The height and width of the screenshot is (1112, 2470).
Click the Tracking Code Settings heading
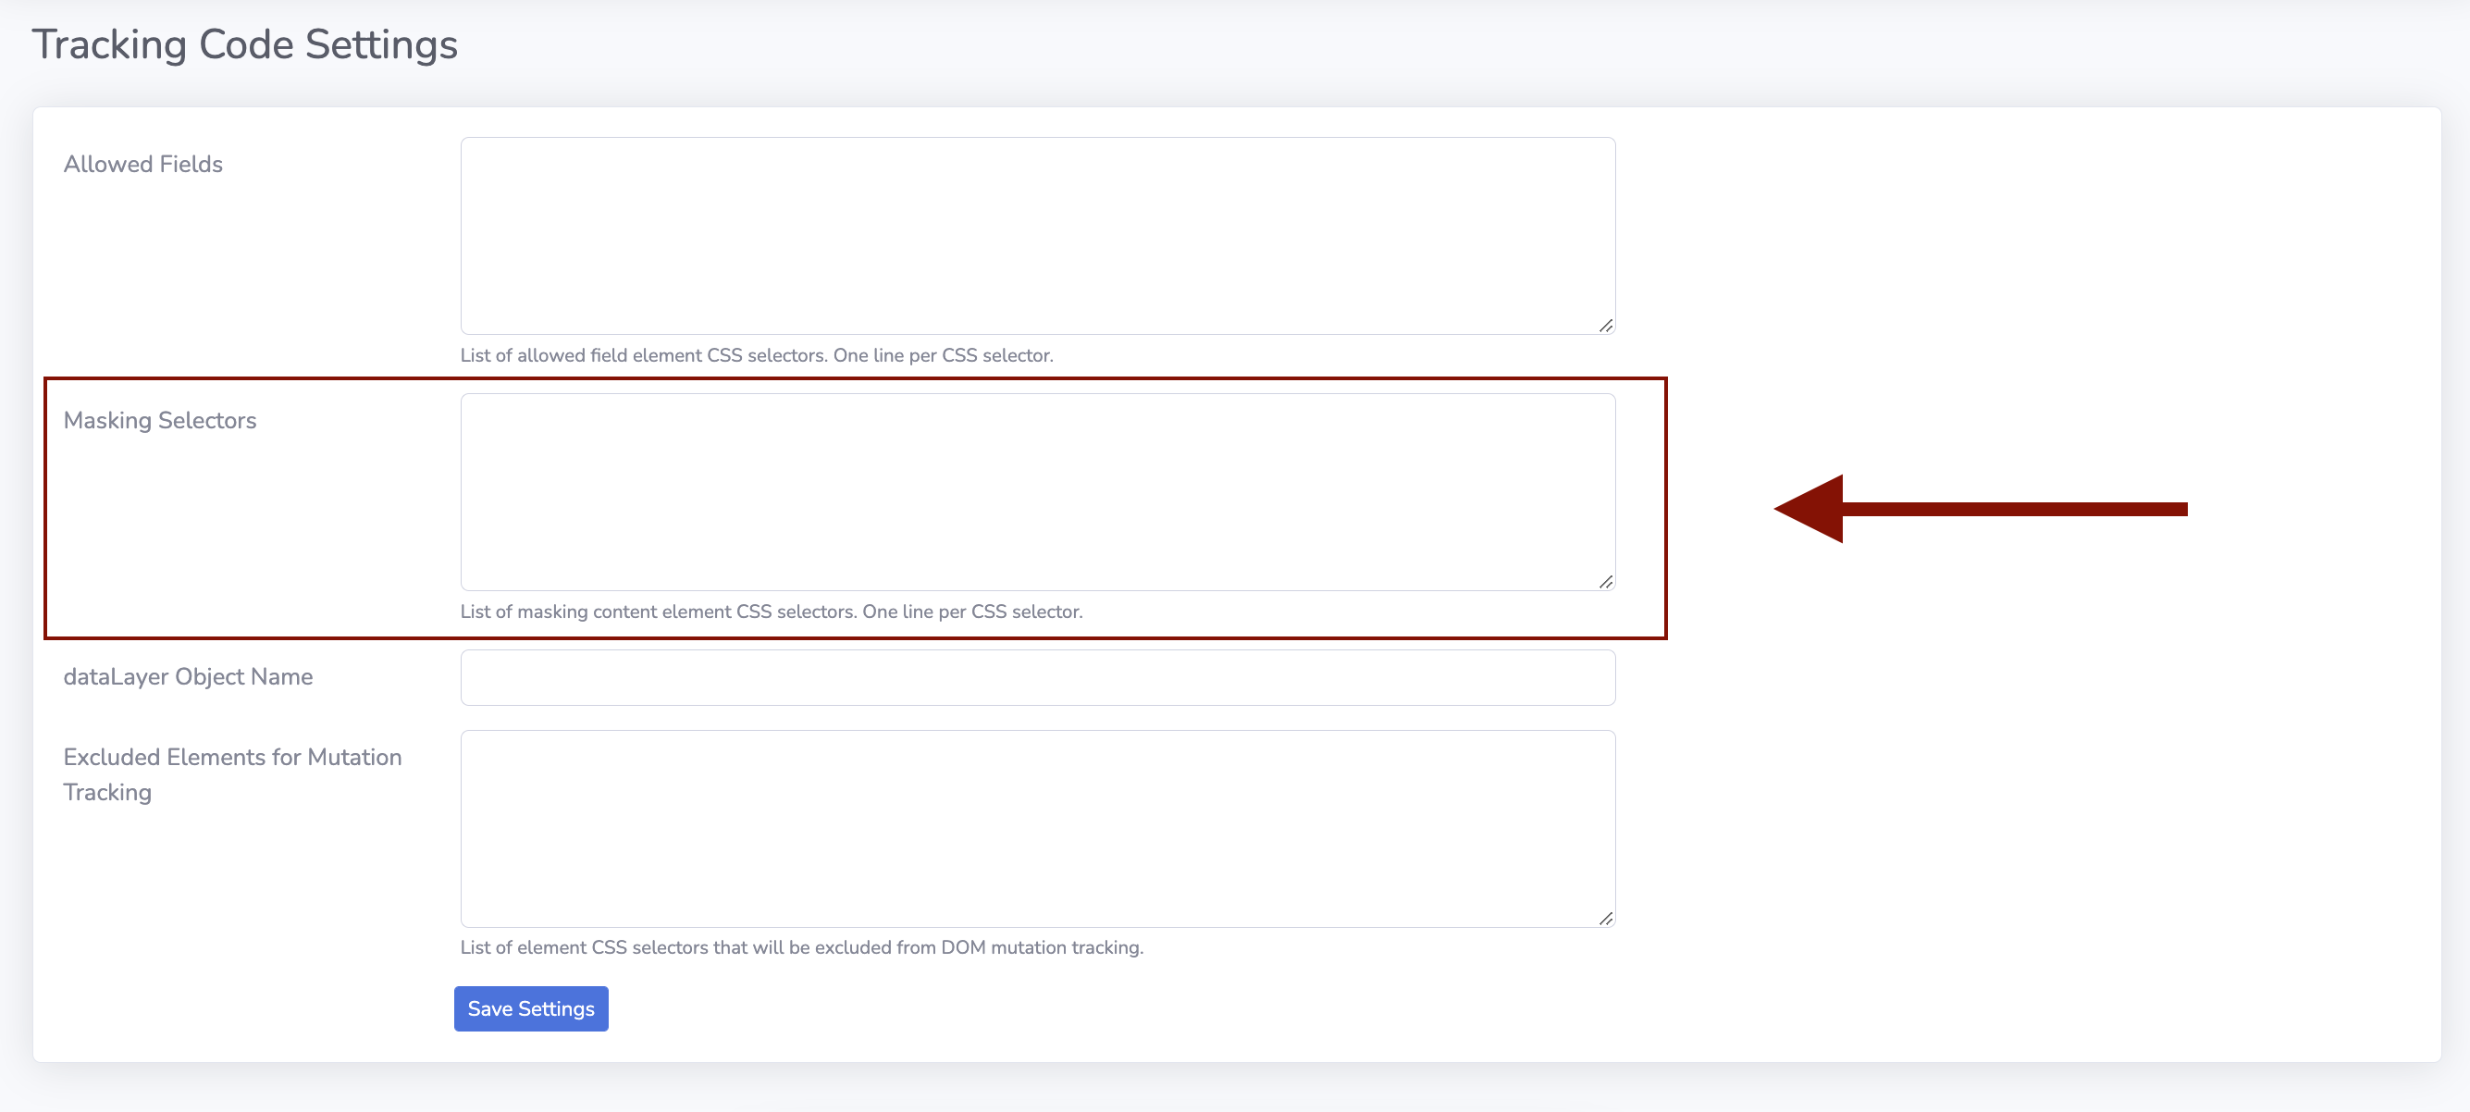point(244,45)
